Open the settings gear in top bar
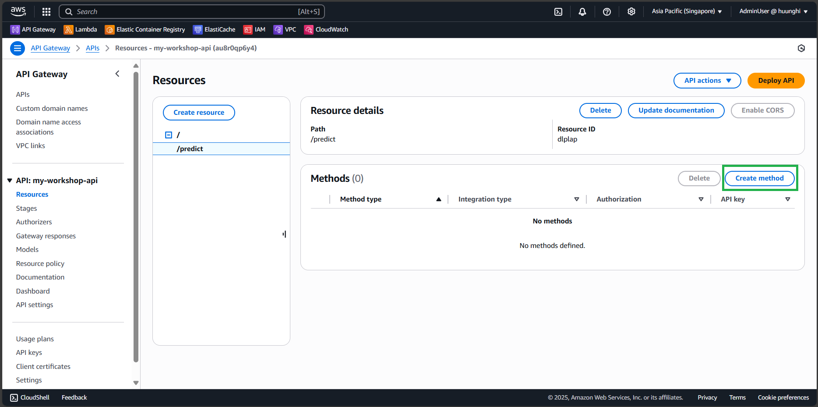 pos(631,12)
